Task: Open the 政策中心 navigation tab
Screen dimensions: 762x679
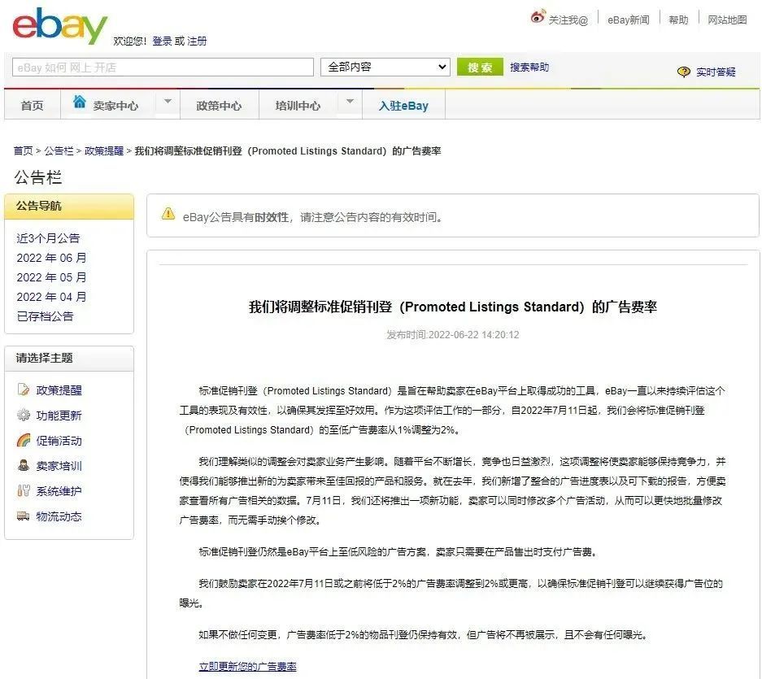Action: [x=219, y=106]
